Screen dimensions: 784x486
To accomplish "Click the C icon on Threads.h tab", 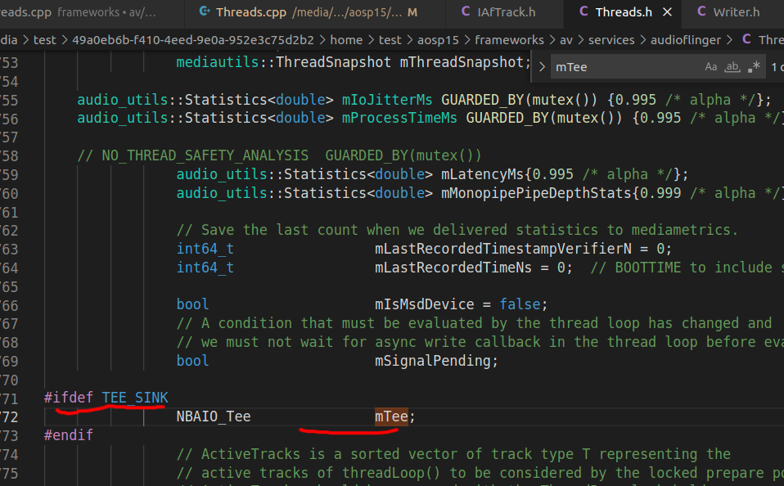I will tap(583, 11).
